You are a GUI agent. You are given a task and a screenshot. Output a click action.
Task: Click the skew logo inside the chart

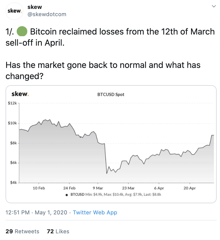(x=20, y=94)
